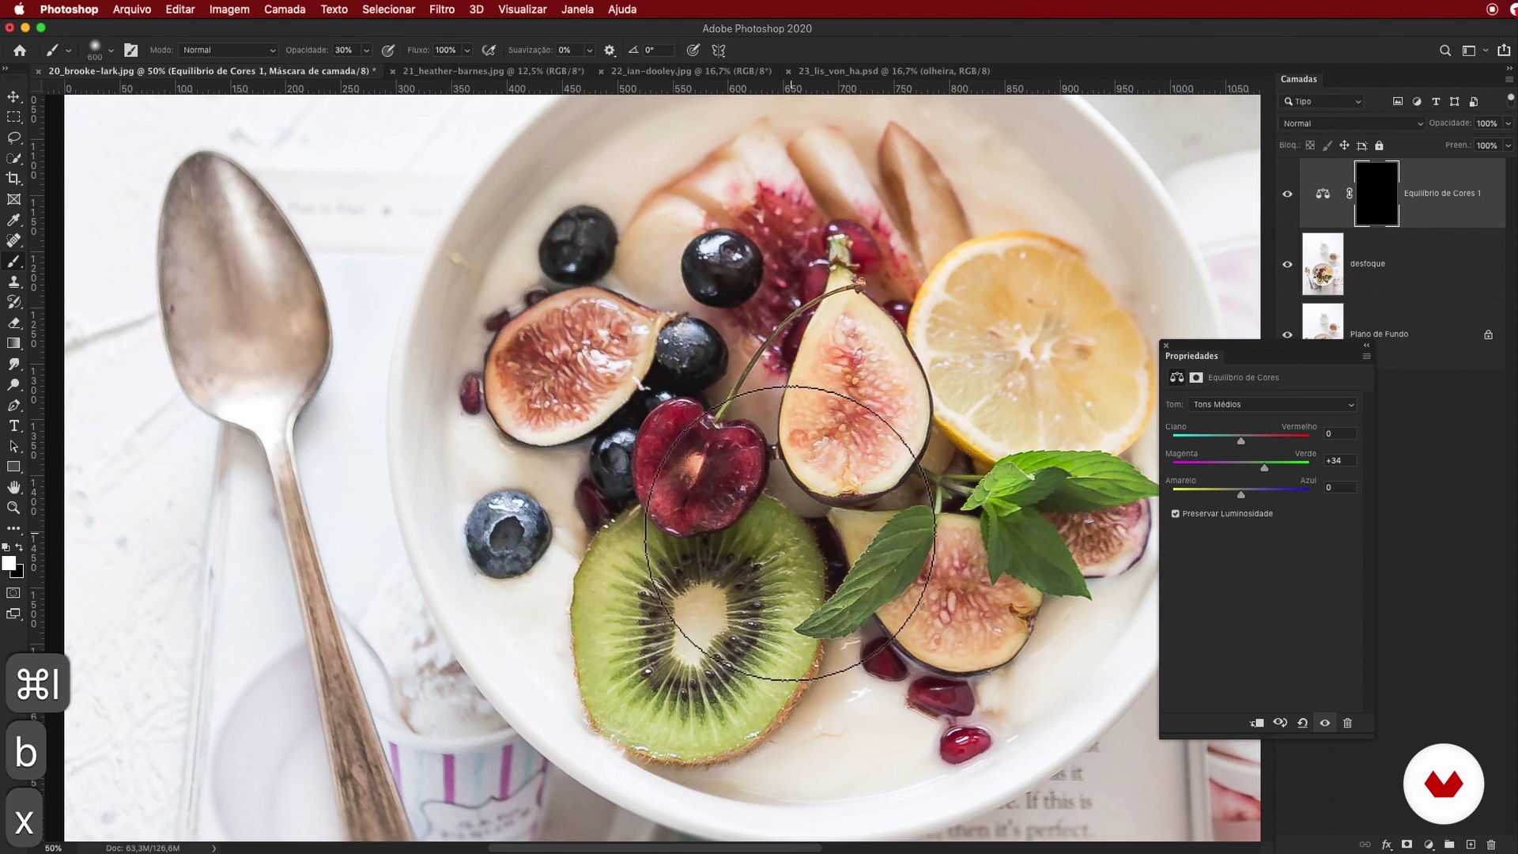Image resolution: width=1518 pixels, height=854 pixels.
Task: Click the brush Opacidade 30% field
Action: tap(346, 50)
